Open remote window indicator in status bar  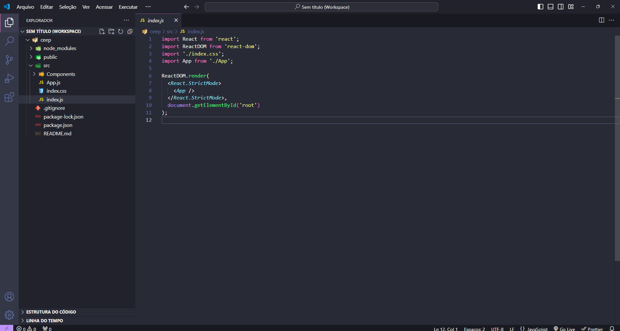[6, 328]
